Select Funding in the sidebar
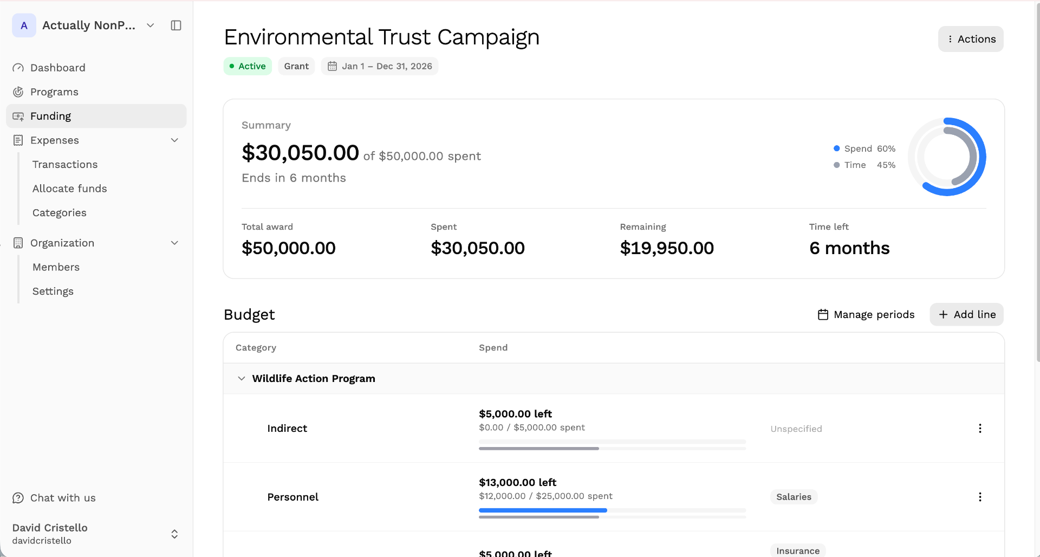 coord(96,116)
